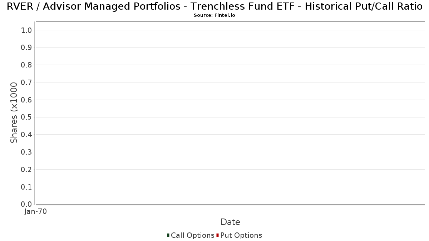
Task: Click the 0.7 y-axis tick label
Action: pos(26,82)
